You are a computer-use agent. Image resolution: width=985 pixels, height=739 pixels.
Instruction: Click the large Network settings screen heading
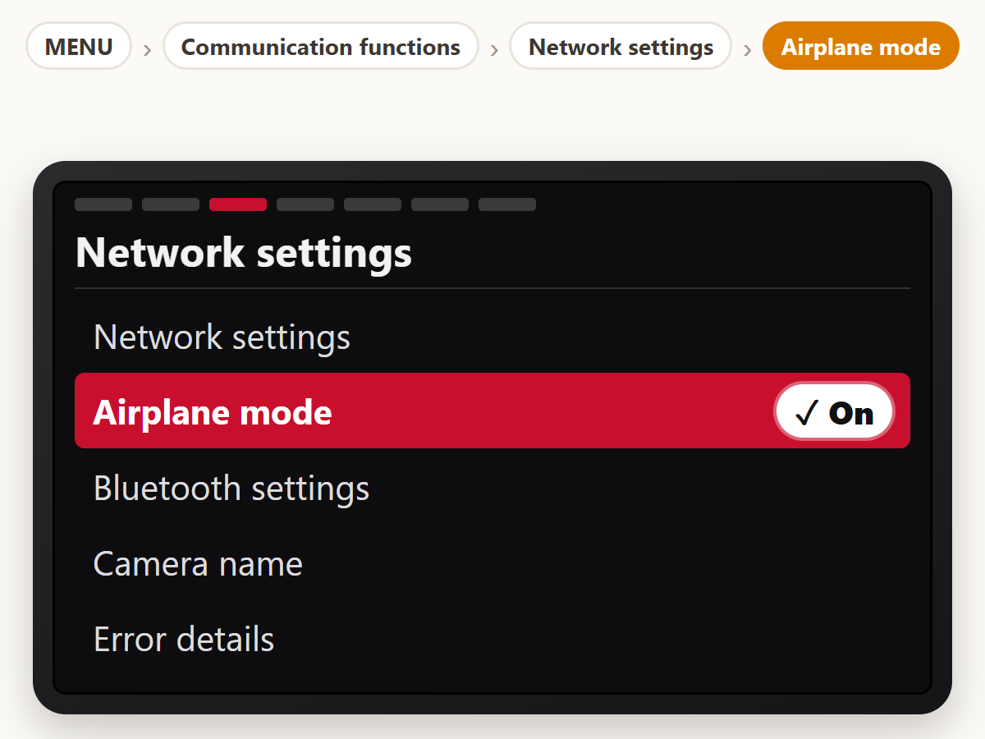(x=244, y=252)
